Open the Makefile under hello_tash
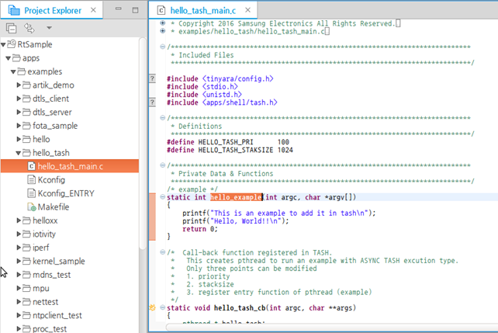This screenshot has width=498, height=333. click(54, 207)
